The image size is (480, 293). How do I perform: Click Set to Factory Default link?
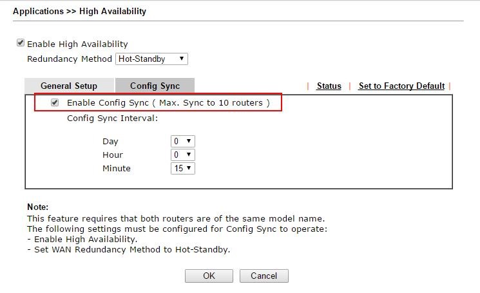pos(401,86)
